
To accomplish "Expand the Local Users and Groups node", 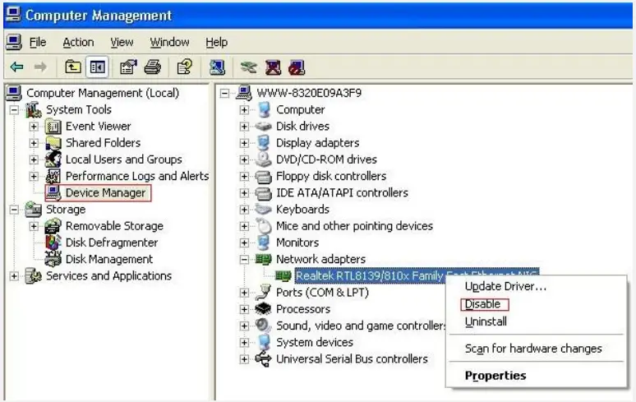I will click(x=34, y=159).
